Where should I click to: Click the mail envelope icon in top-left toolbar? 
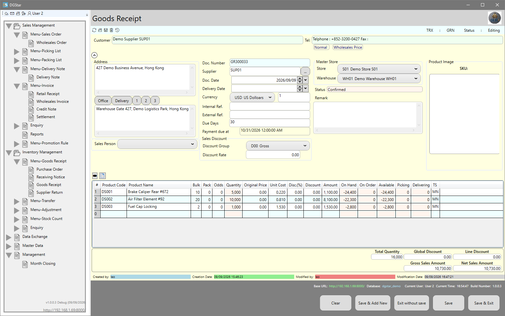point(12,13)
